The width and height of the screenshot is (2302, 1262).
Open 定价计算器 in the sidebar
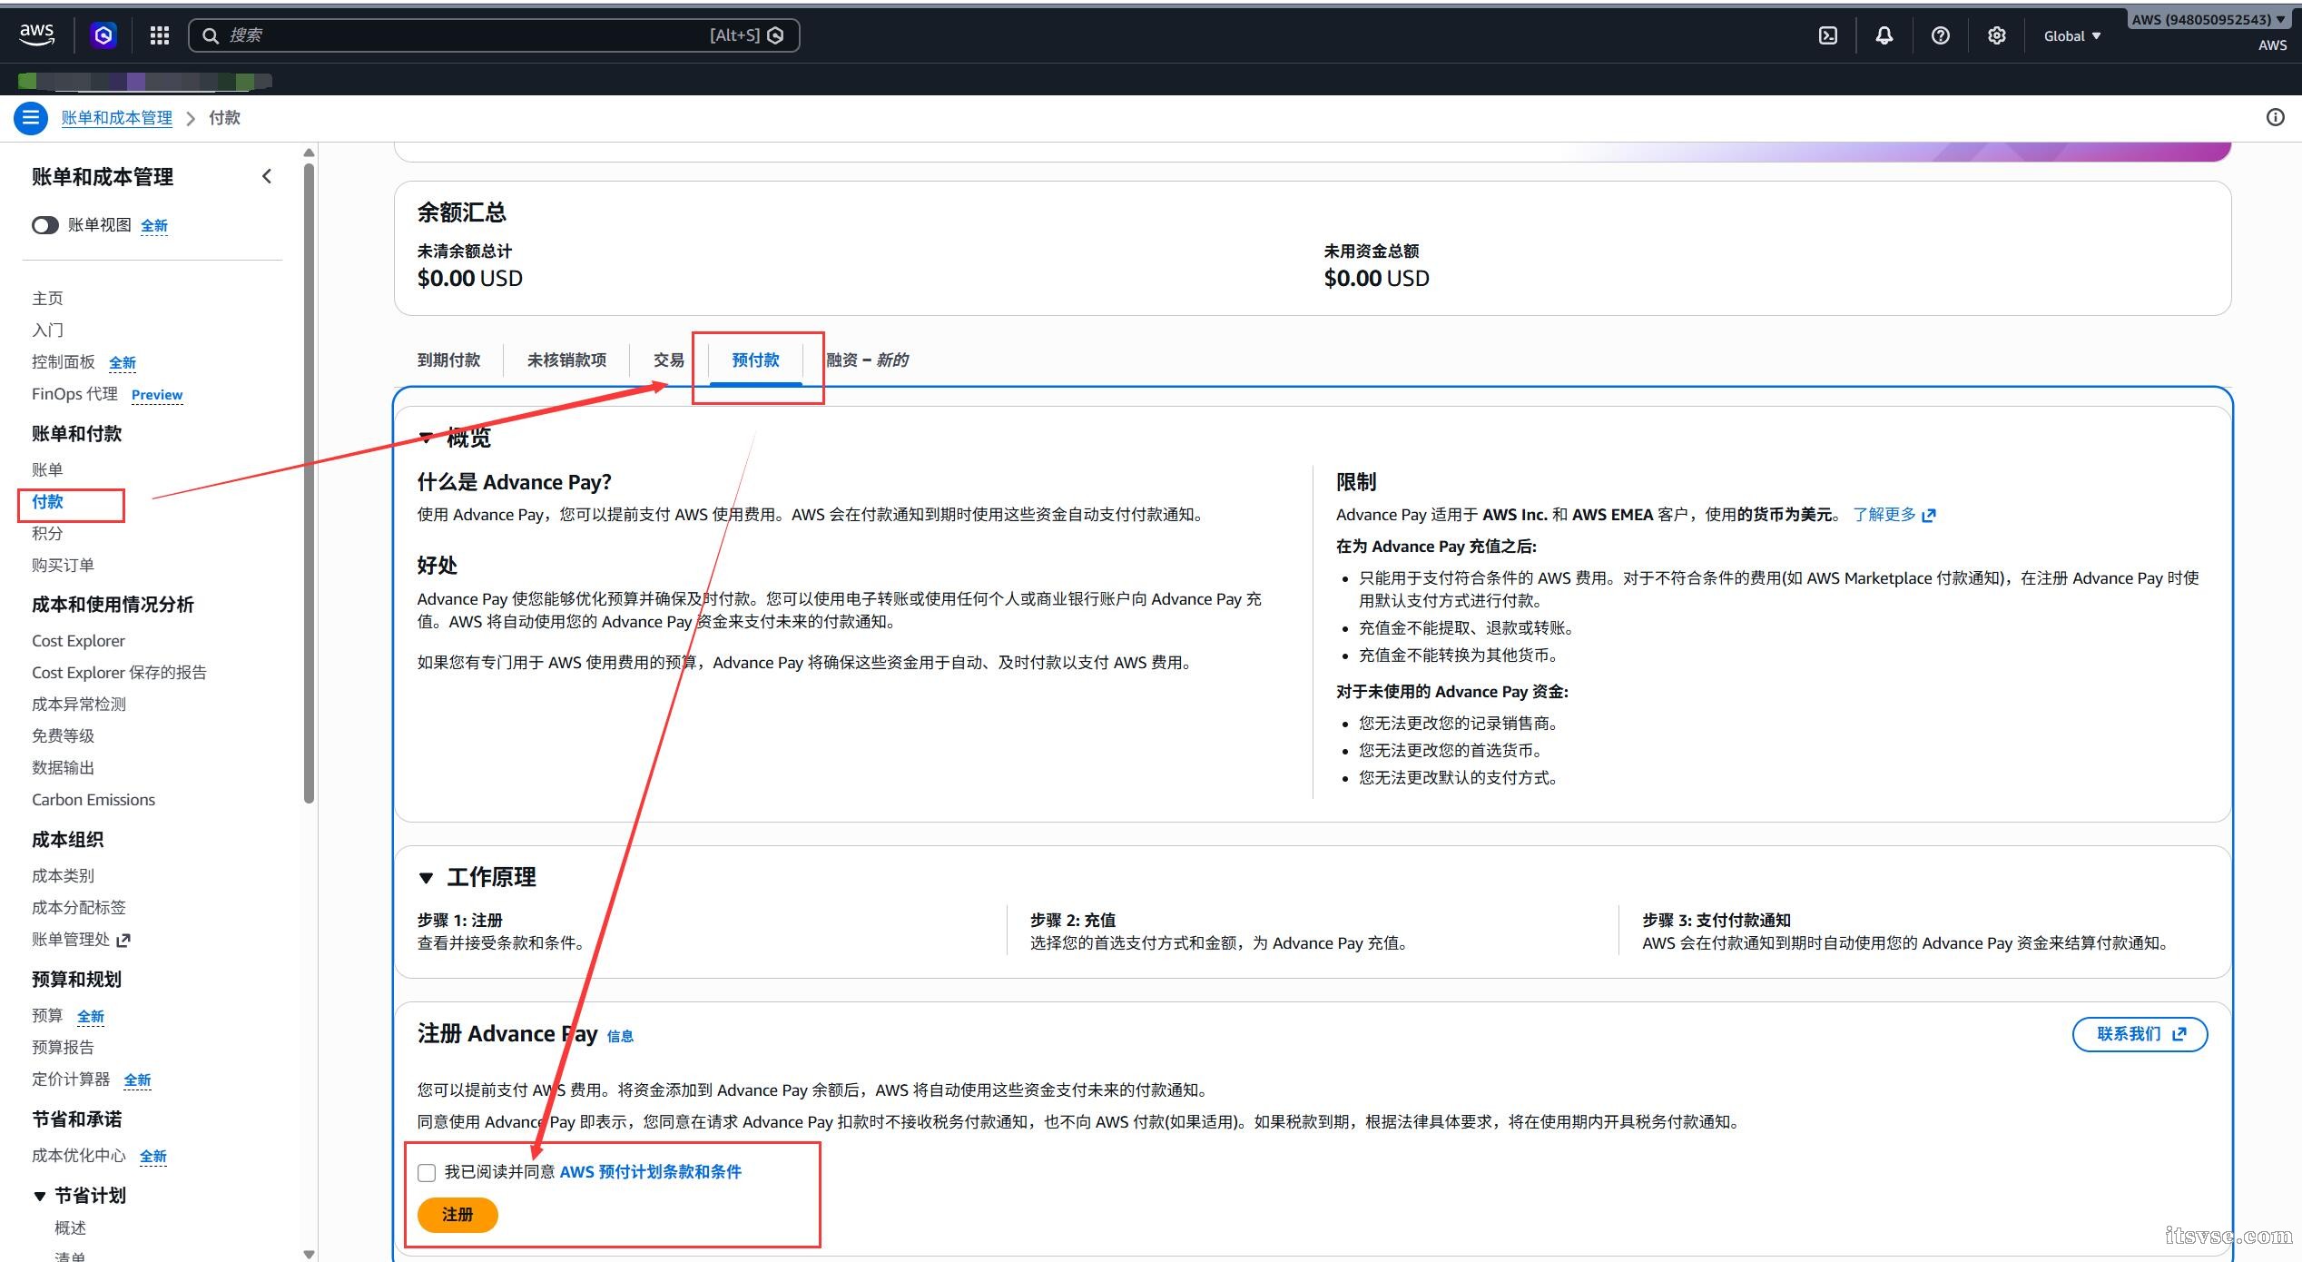pyautogui.click(x=71, y=1080)
